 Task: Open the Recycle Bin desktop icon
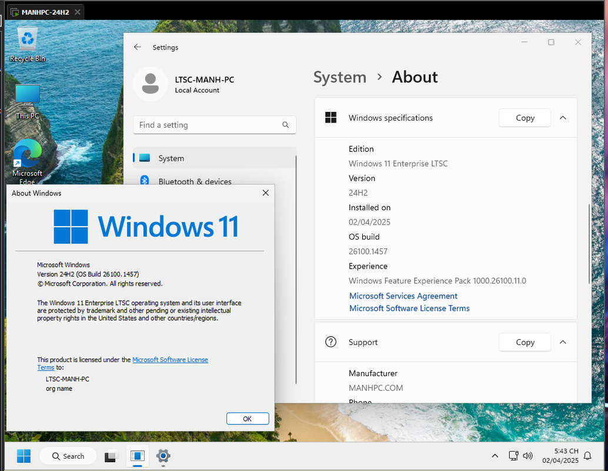click(x=28, y=45)
